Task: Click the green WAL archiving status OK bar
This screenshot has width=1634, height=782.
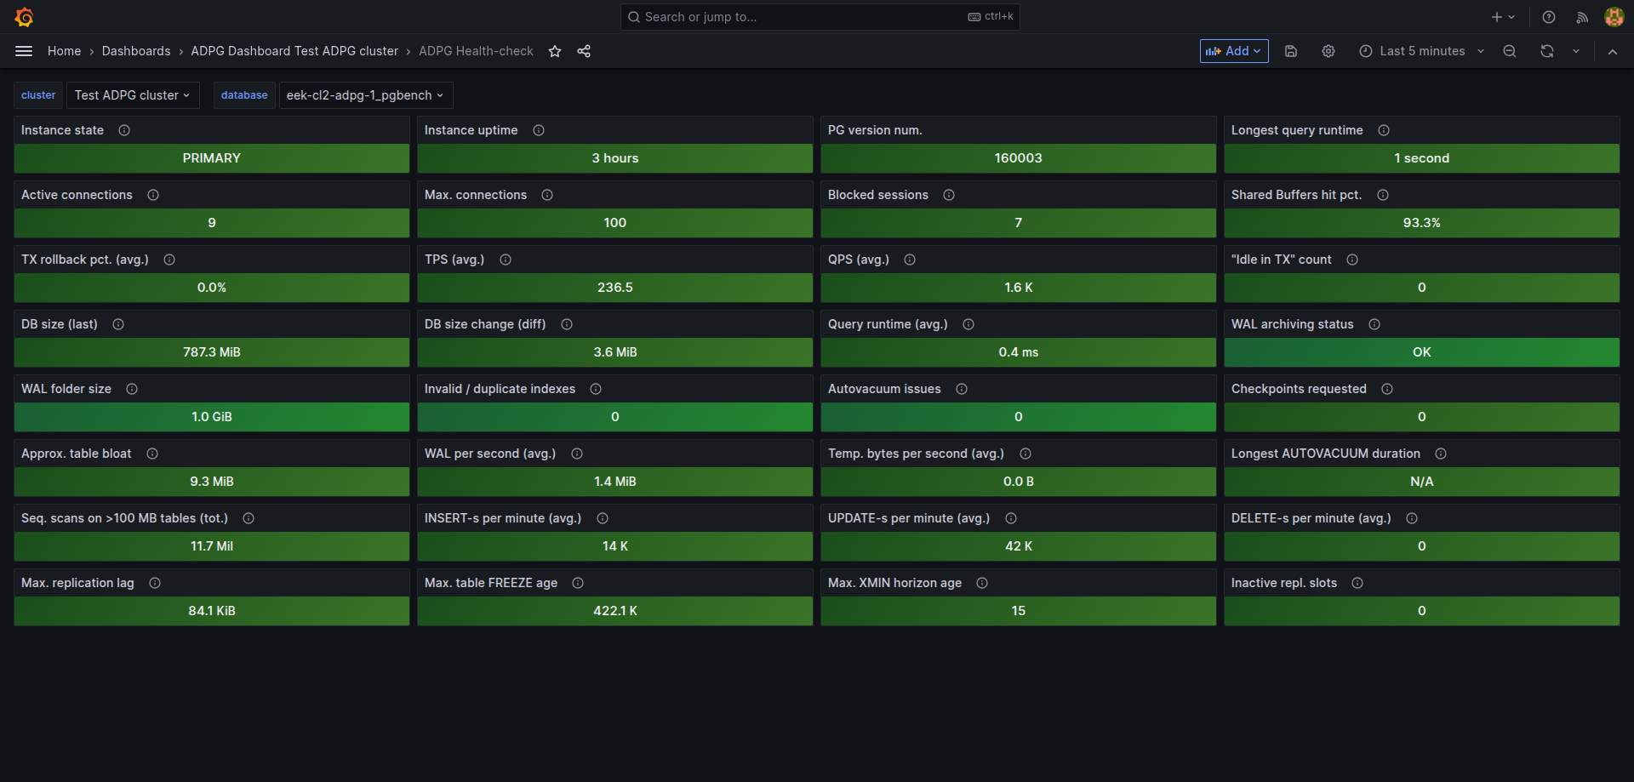Action: pyautogui.click(x=1421, y=352)
